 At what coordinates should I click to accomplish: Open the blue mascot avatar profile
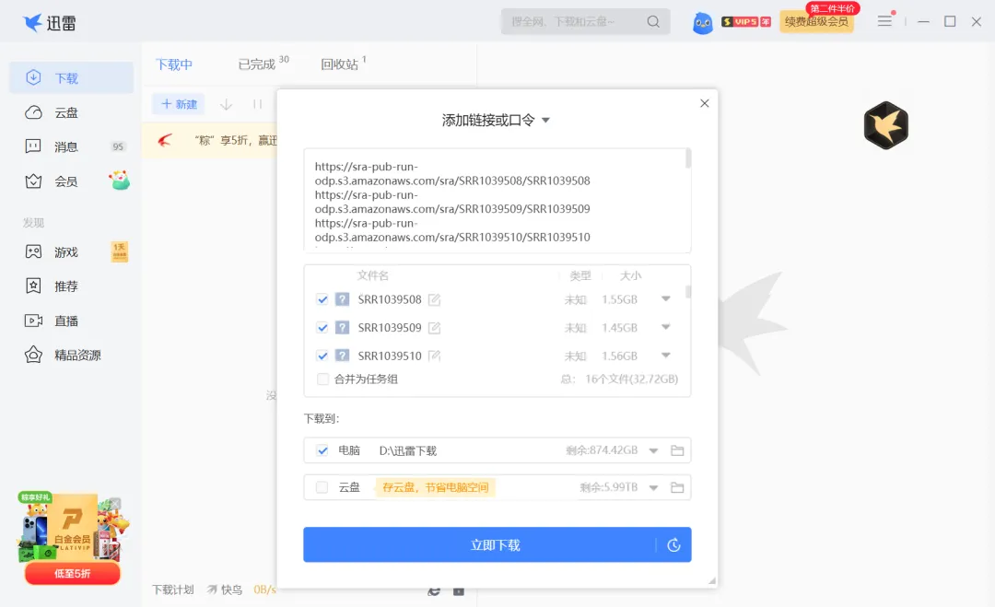pyautogui.click(x=702, y=23)
